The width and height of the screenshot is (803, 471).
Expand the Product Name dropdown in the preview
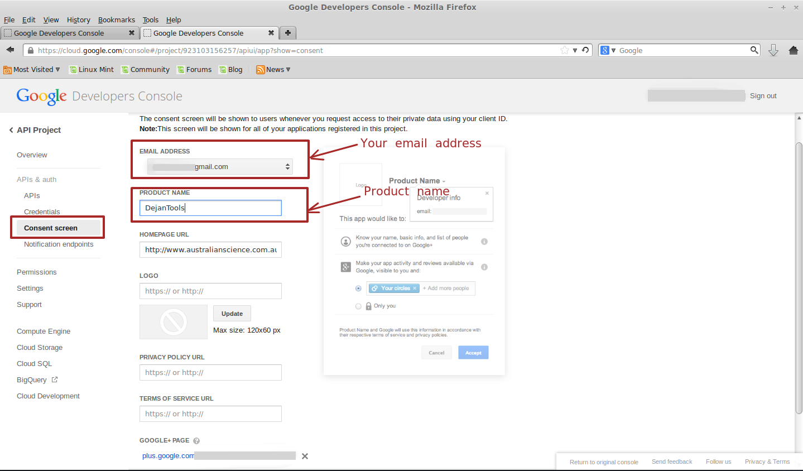[444, 181]
